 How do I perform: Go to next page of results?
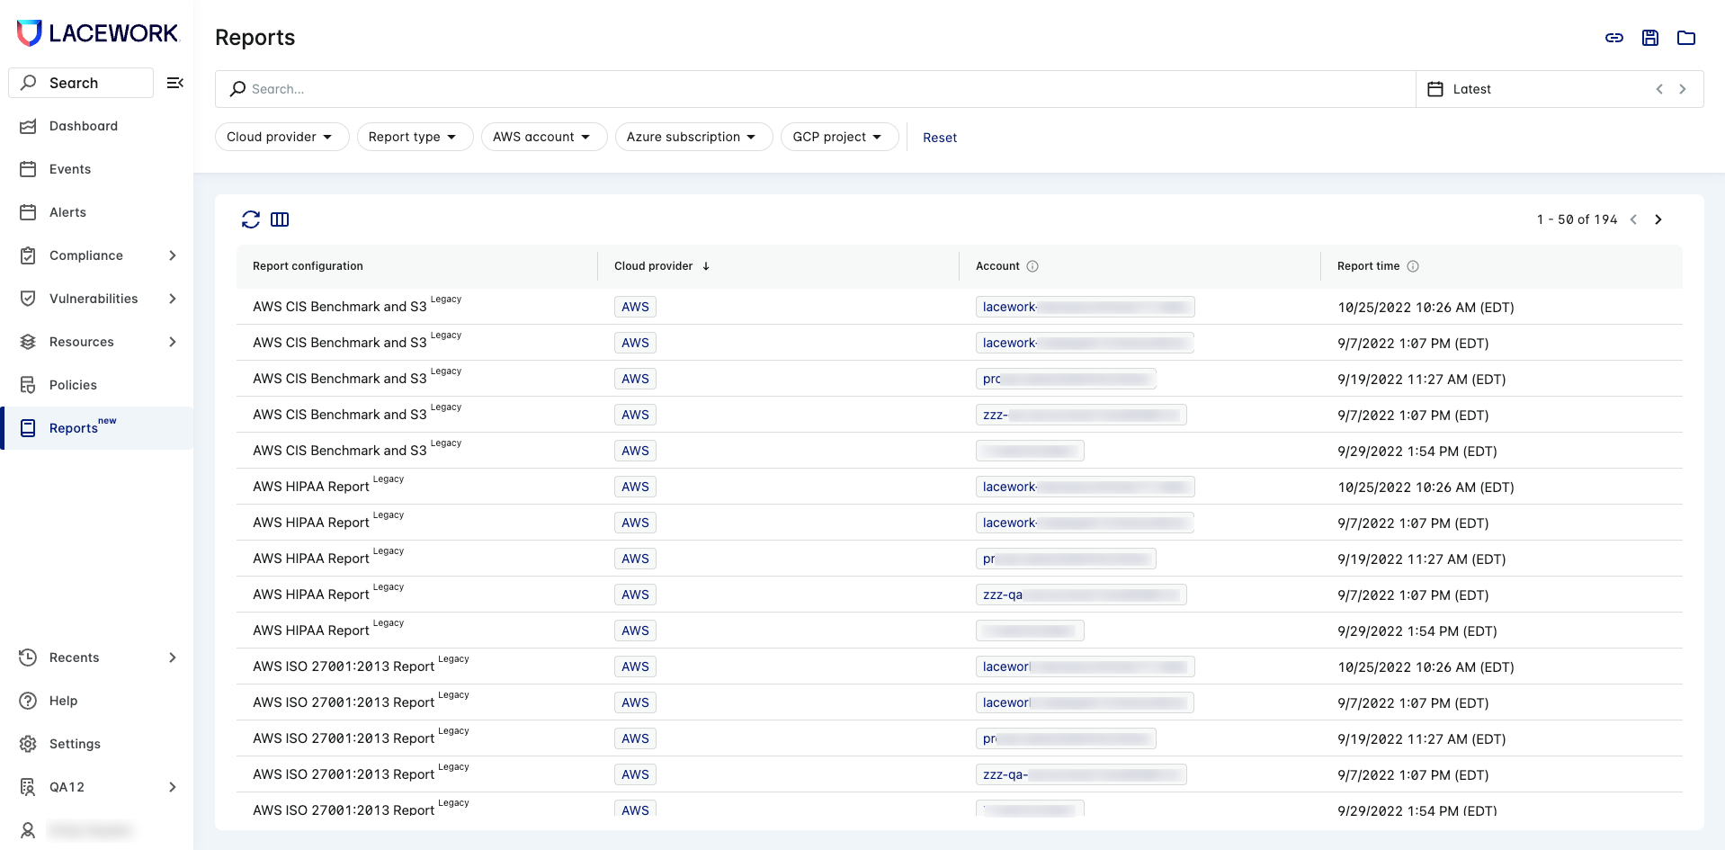tap(1658, 219)
